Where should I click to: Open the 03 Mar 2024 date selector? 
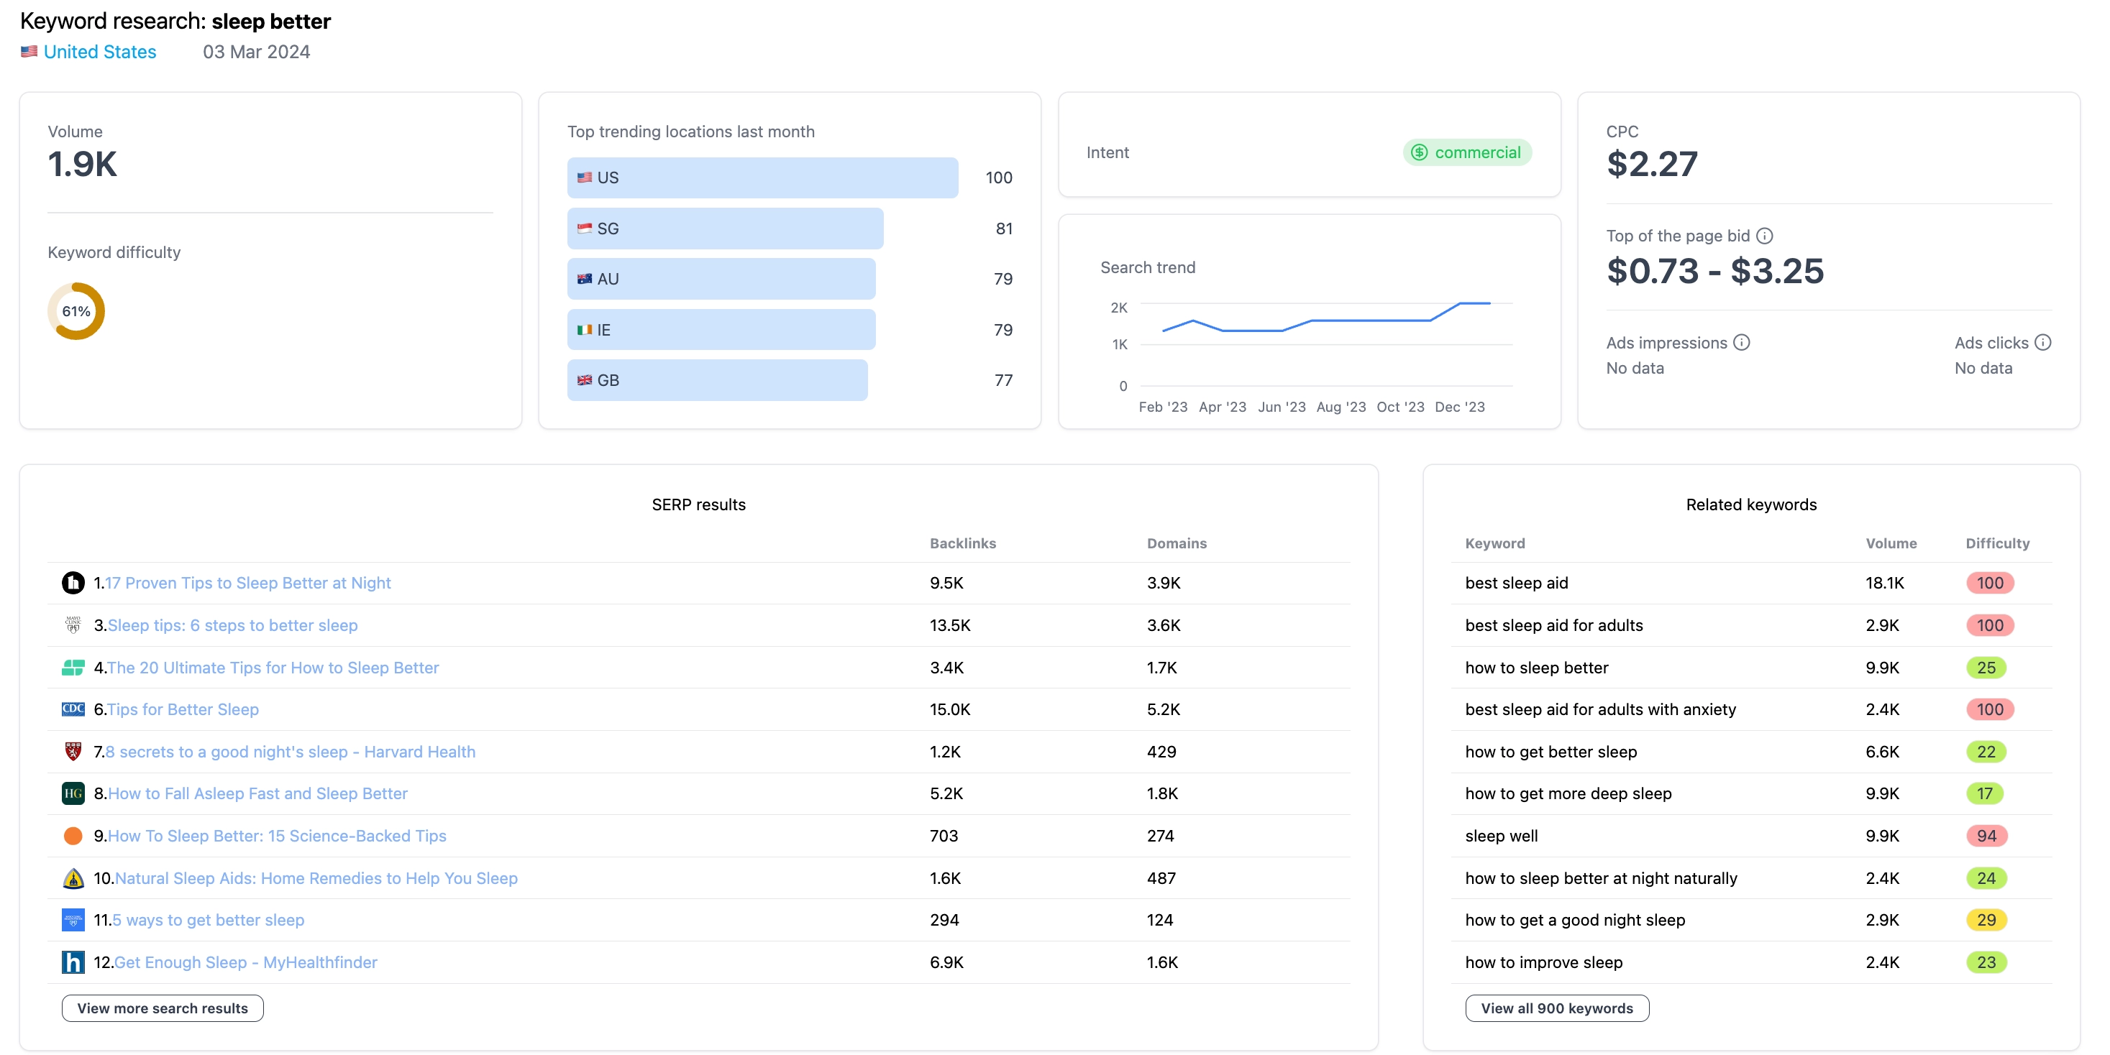[256, 52]
